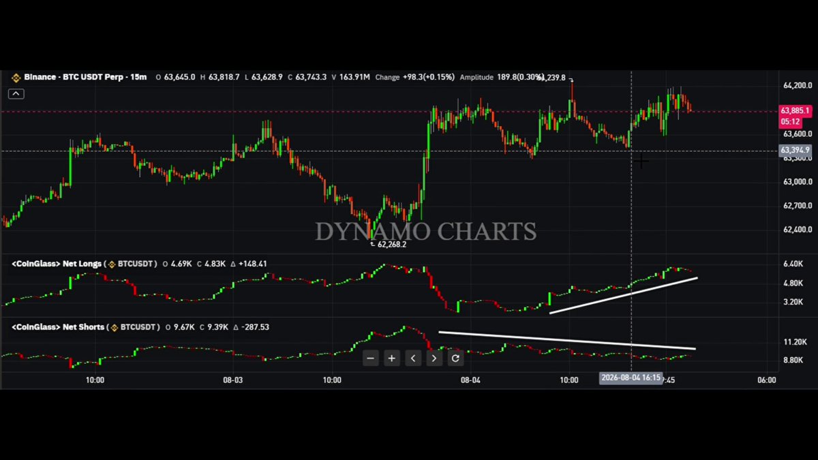Click the 63,600.0 price axis label

798,134
